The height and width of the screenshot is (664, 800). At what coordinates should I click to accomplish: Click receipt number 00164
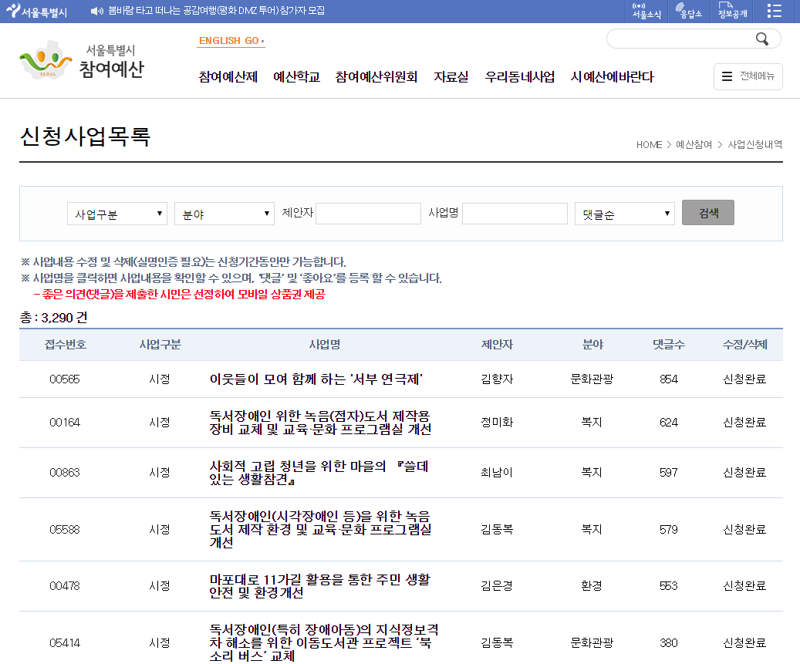click(65, 423)
